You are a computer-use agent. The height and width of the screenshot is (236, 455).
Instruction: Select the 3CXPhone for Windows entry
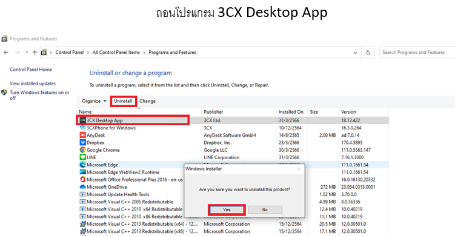point(111,128)
